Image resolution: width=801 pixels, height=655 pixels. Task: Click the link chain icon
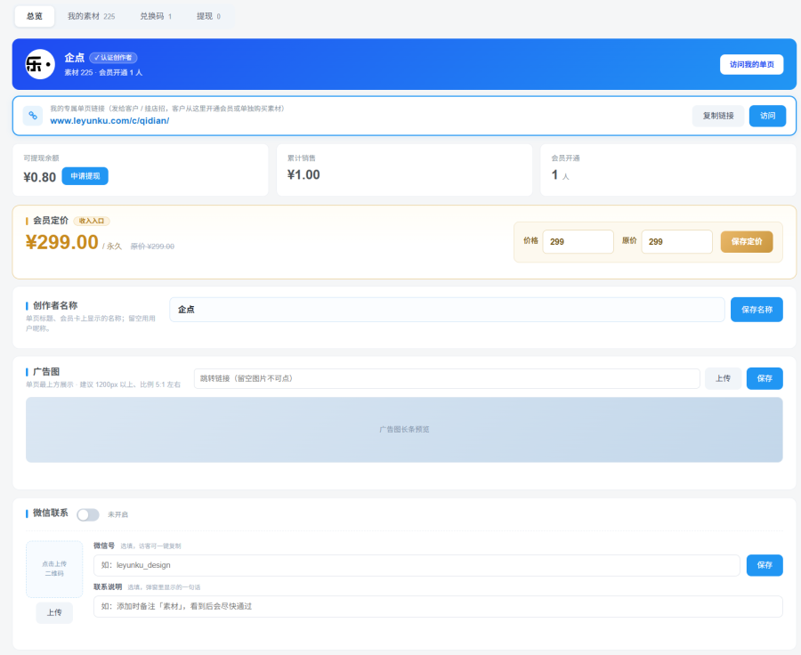(33, 116)
